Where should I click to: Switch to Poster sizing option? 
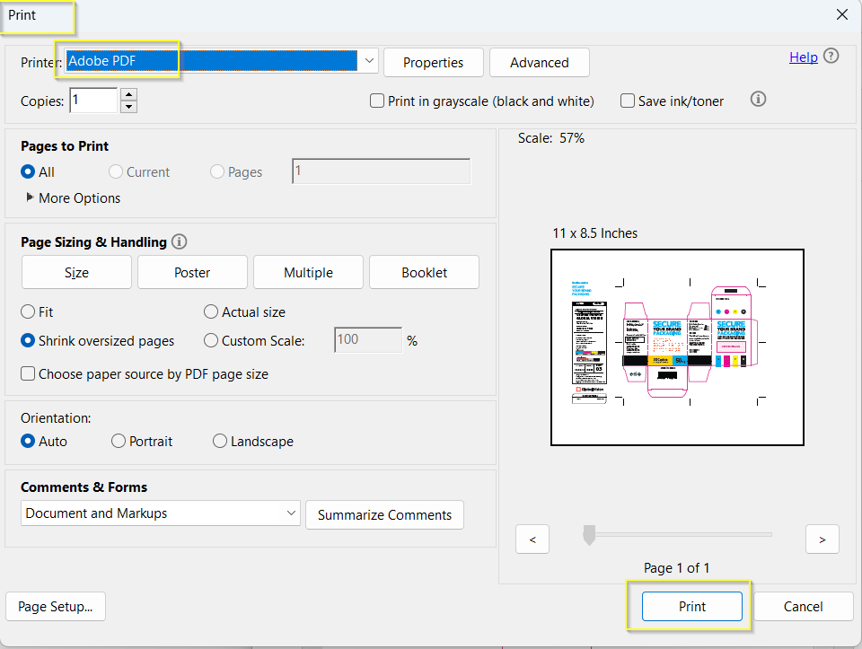click(192, 273)
